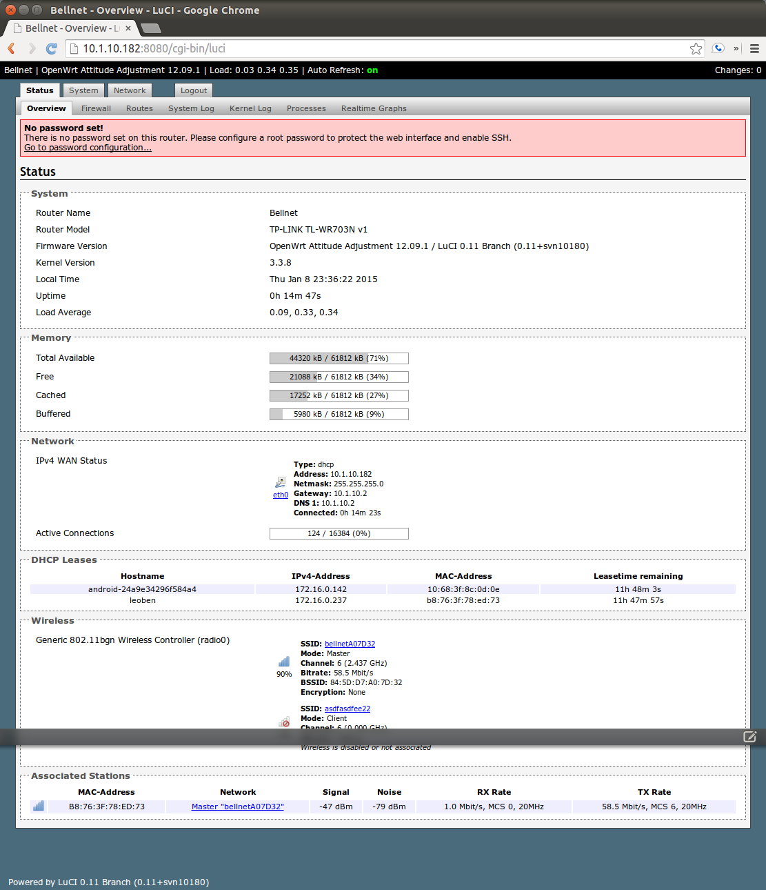Open Realtime Graphs subtab
Viewport: 766px width, 890px height.
pyautogui.click(x=374, y=108)
